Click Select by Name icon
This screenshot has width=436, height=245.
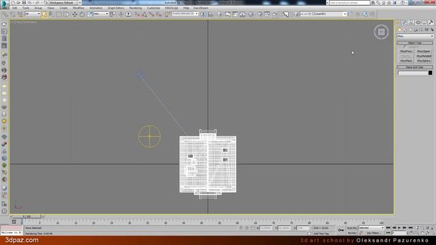52,14
